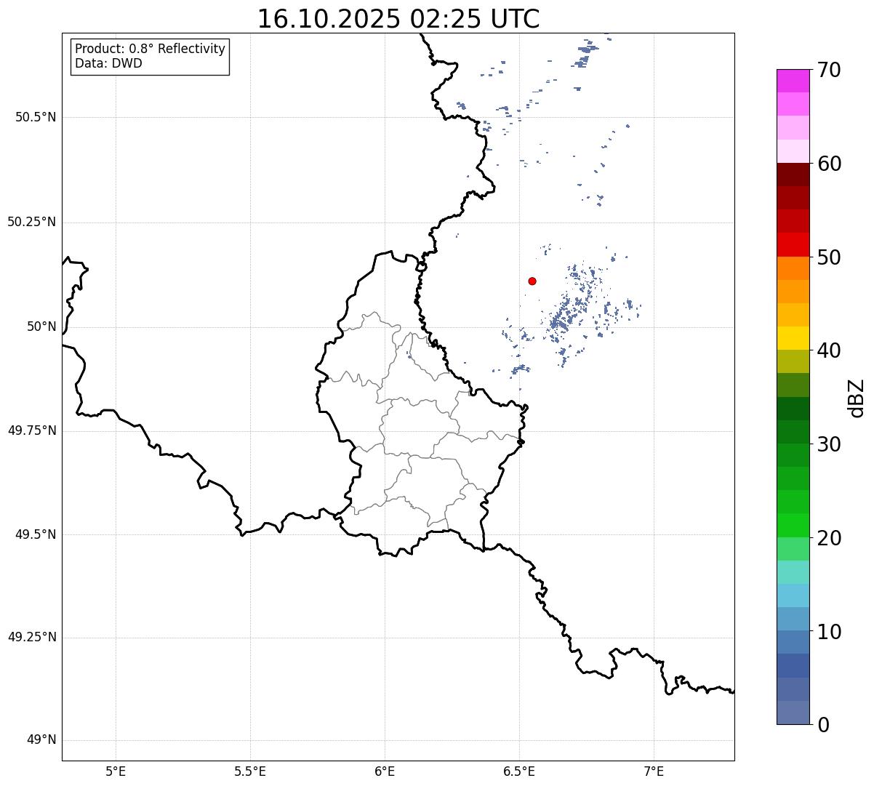Click the 6°E longitude label
Viewport: 874px width, 786px height.
point(385,771)
